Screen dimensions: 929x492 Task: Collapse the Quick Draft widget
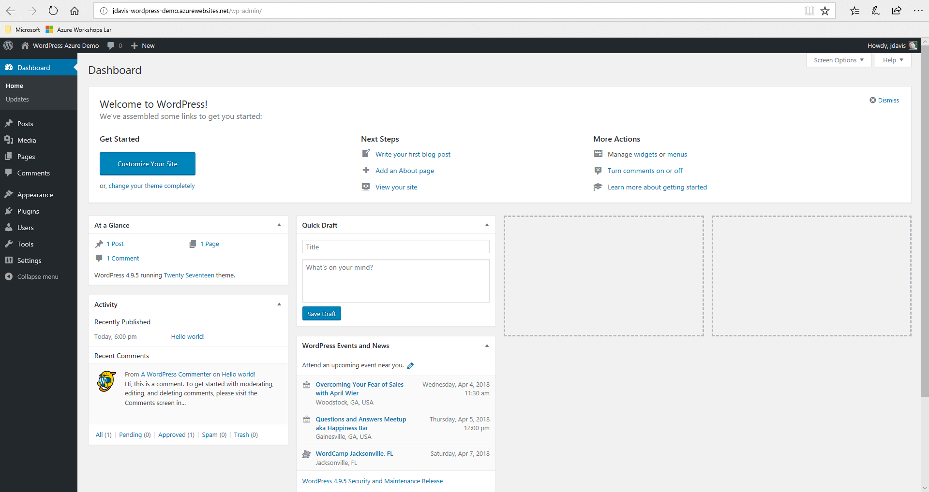pyautogui.click(x=487, y=225)
